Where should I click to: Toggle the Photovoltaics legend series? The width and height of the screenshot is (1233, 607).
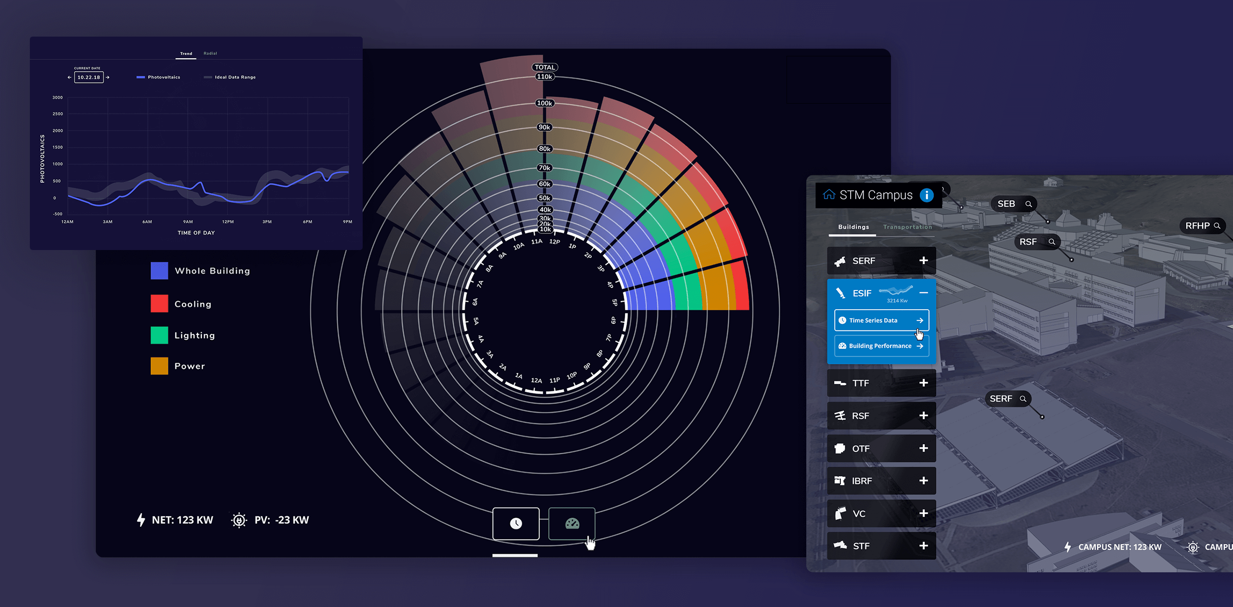pyautogui.click(x=158, y=77)
